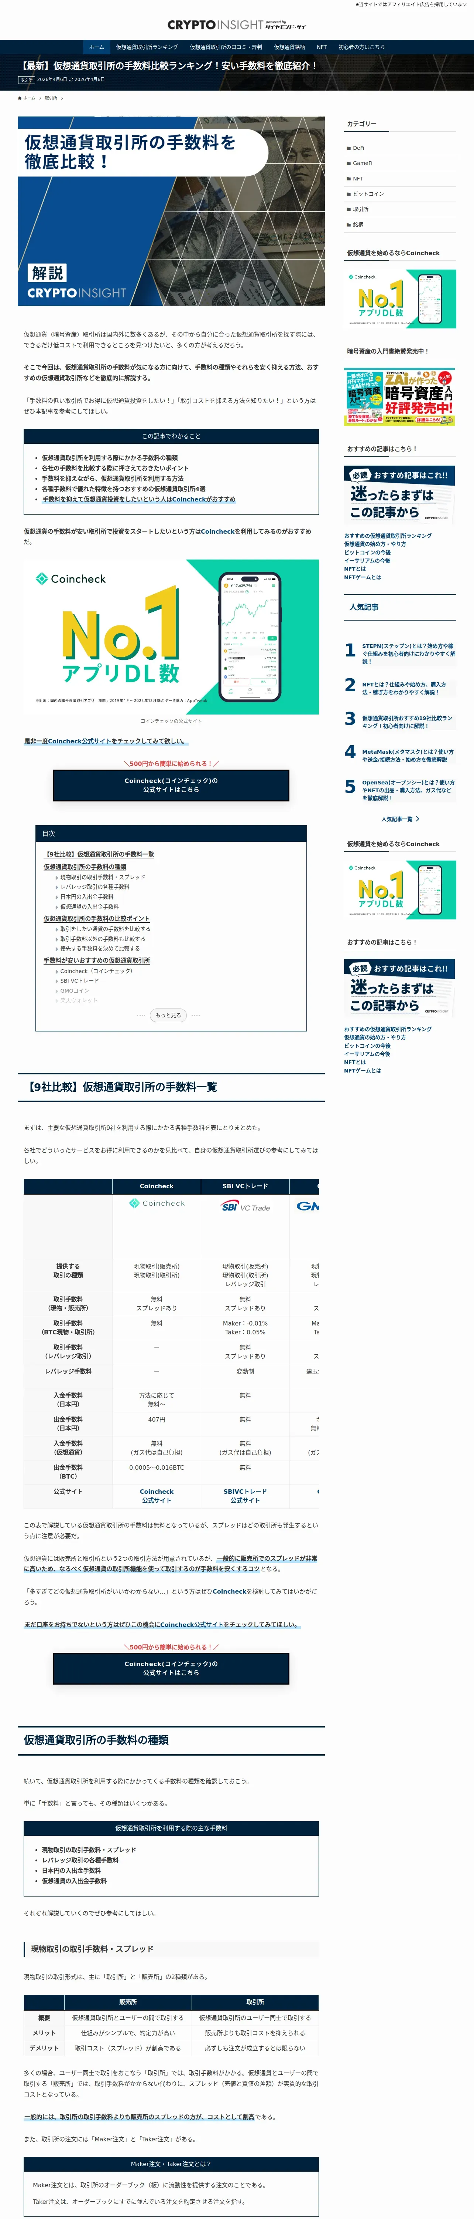Viewport: 474px width, 2219px height.
Task: Click the Coincheck official site button above 目次
Action: tap(171, 785)
